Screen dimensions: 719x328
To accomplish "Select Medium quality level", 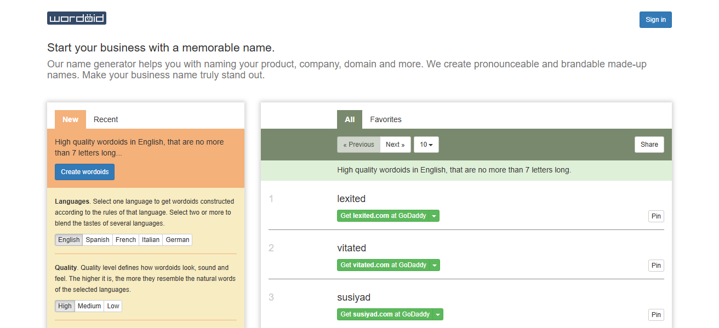I will tap(89, 306).
